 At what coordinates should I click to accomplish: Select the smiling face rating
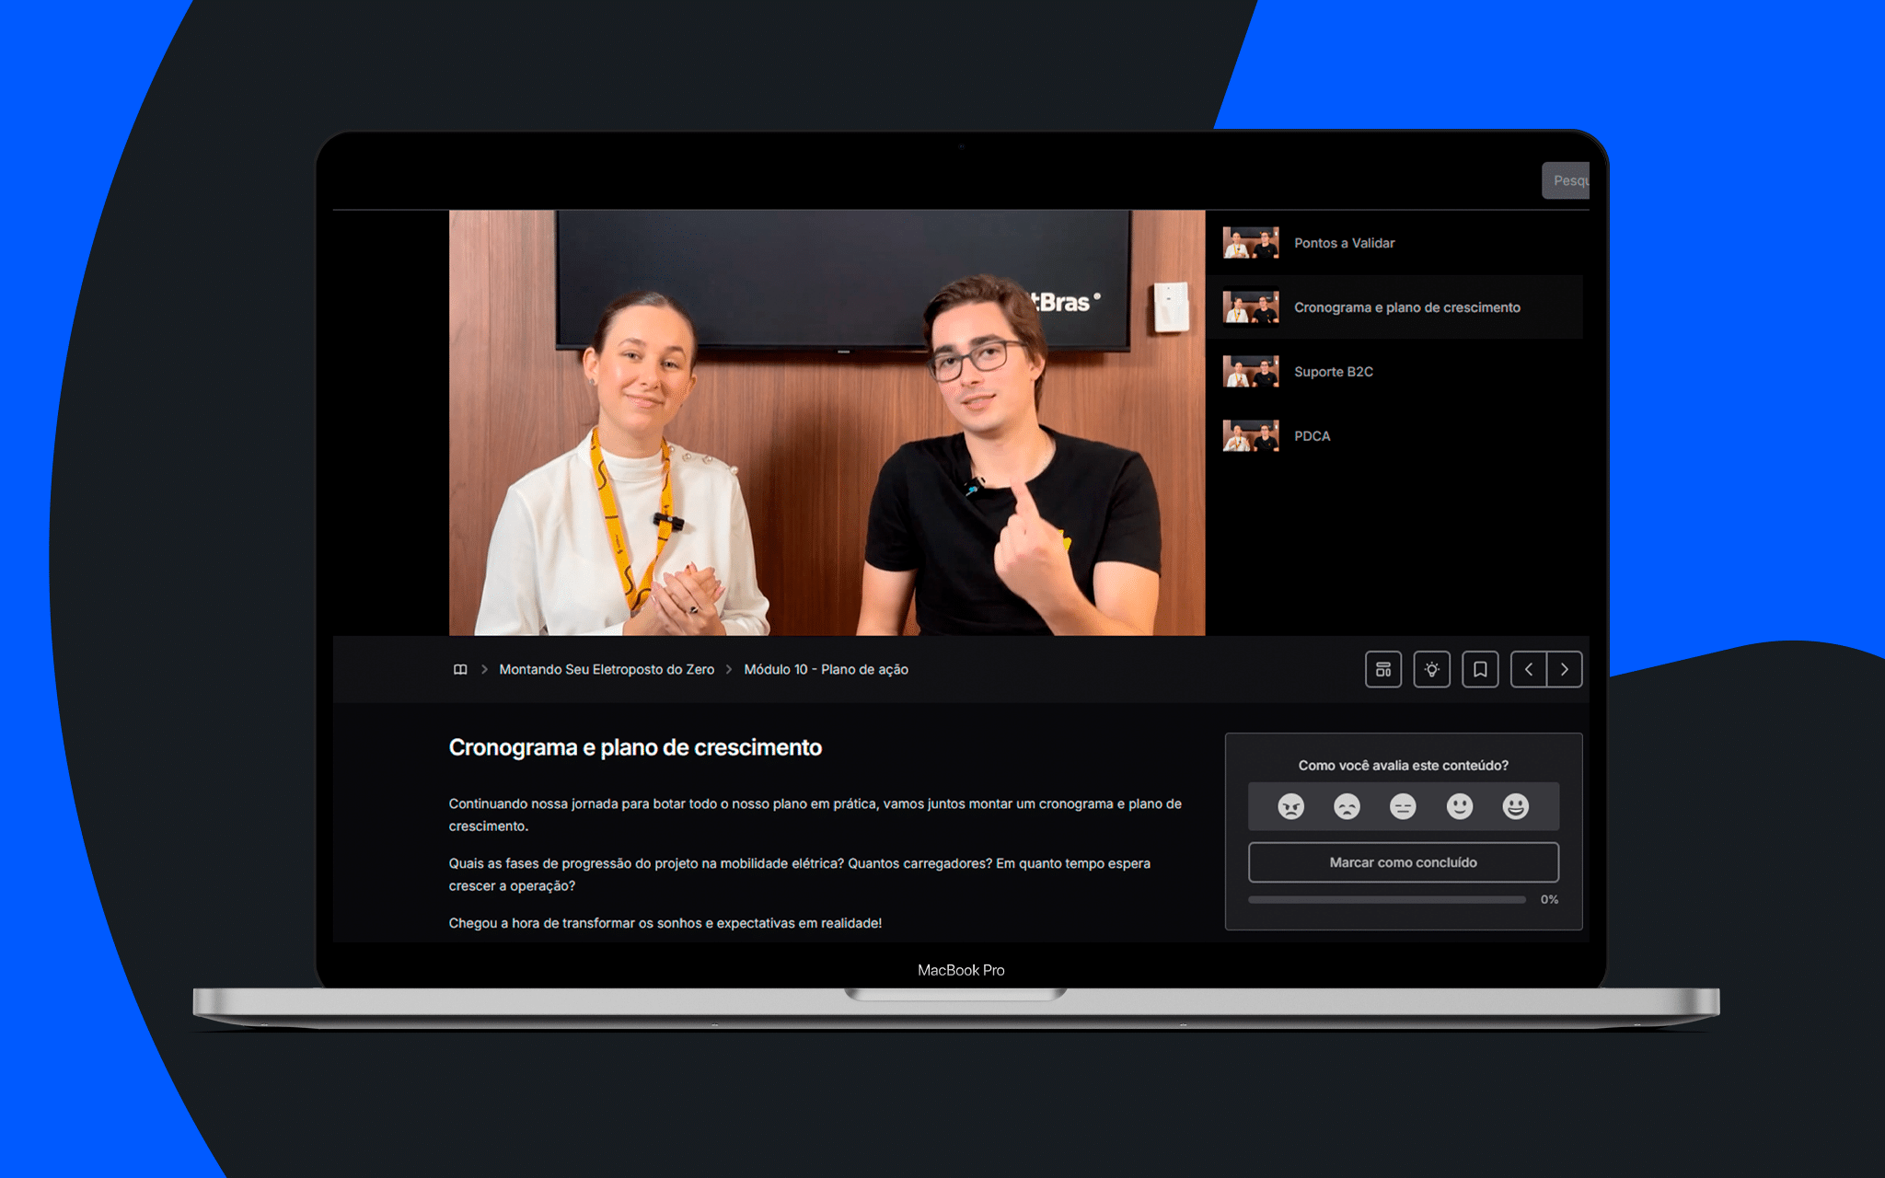point(1459,807)
